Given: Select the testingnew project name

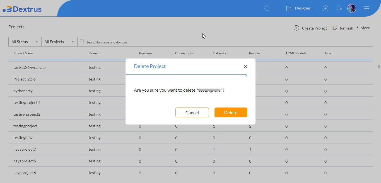Looking at the screenshot, I should tap(23, 138).
